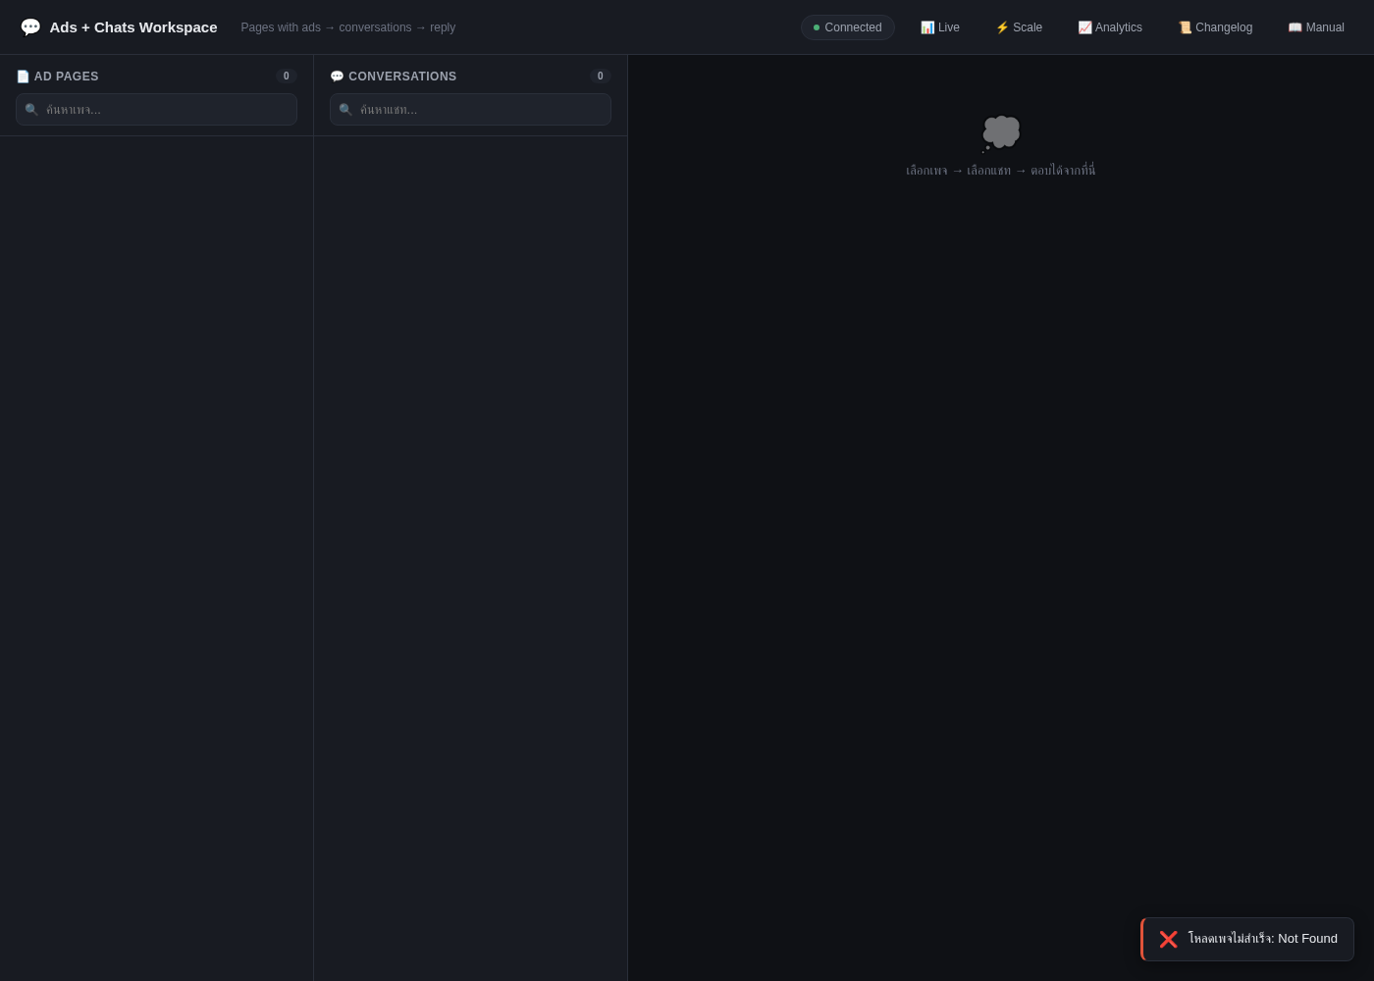
Task: Click the Conversations count badge
Action: pos(601,77)
